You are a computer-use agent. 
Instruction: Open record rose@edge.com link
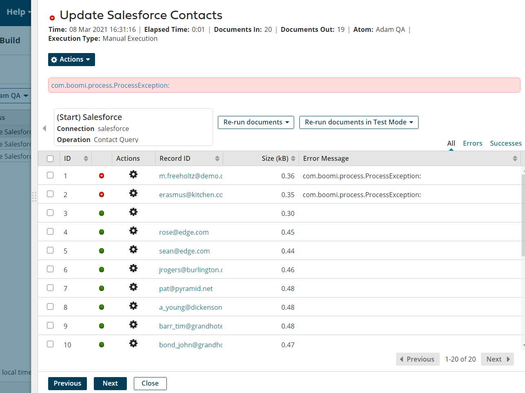tap(184, 232)
